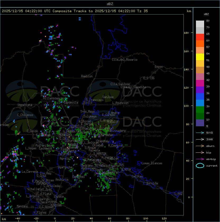The image size is (220, 222).
Task: Click the Clla.del_Rosario place label
Action: point(125,60)
